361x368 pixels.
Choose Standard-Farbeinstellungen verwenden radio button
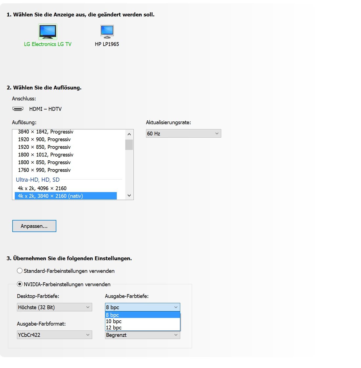(x=20, y=271)
